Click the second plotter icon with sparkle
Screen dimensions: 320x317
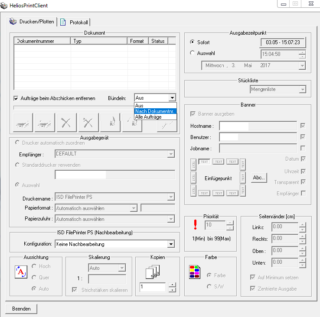(45, 123)
